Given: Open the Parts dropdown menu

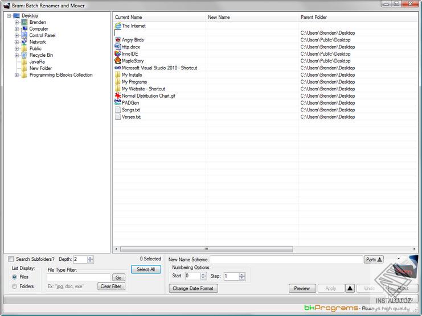Looking at the screenshot, I should click(x=374, y=259).
